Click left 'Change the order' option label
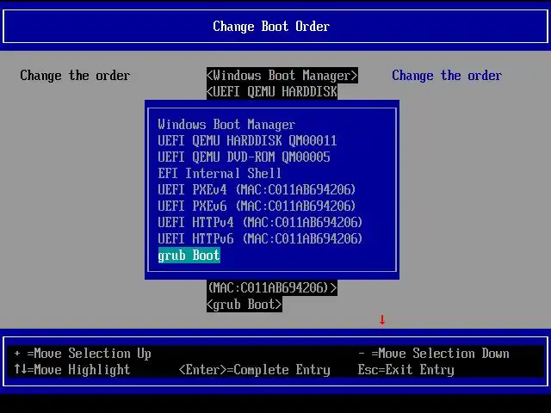 click(x=75, y=76)
